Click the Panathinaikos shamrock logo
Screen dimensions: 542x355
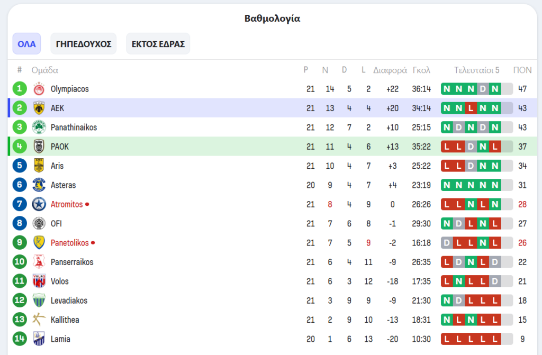[x=39, y=128]
